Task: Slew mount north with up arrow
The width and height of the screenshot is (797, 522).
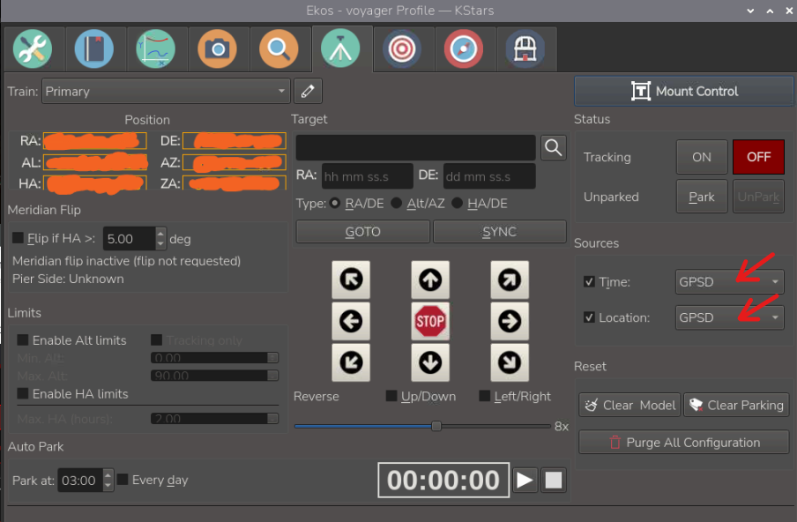Action: click(430, 280)
